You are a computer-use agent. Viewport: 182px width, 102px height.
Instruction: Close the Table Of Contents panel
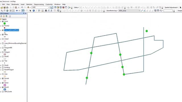coord(26,14)
